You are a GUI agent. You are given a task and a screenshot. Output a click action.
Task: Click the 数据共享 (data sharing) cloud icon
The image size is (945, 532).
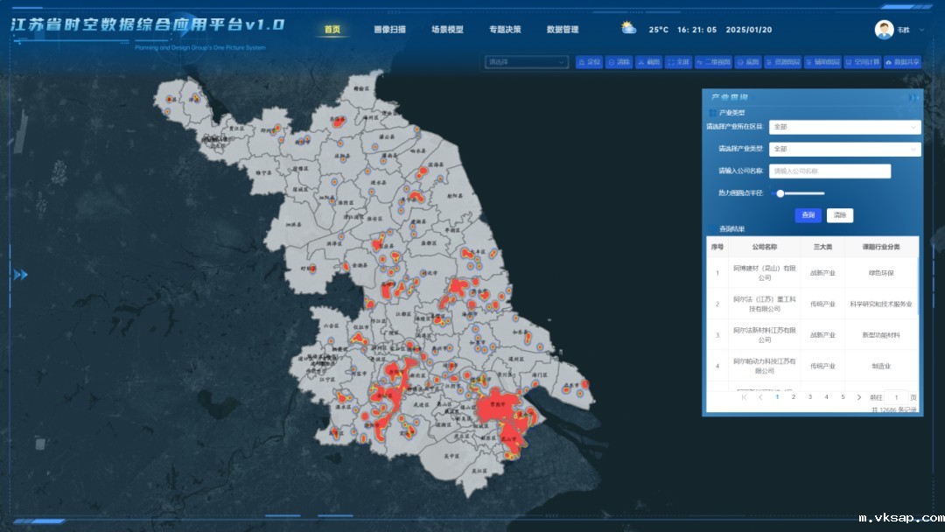click(x=889, y=62)
